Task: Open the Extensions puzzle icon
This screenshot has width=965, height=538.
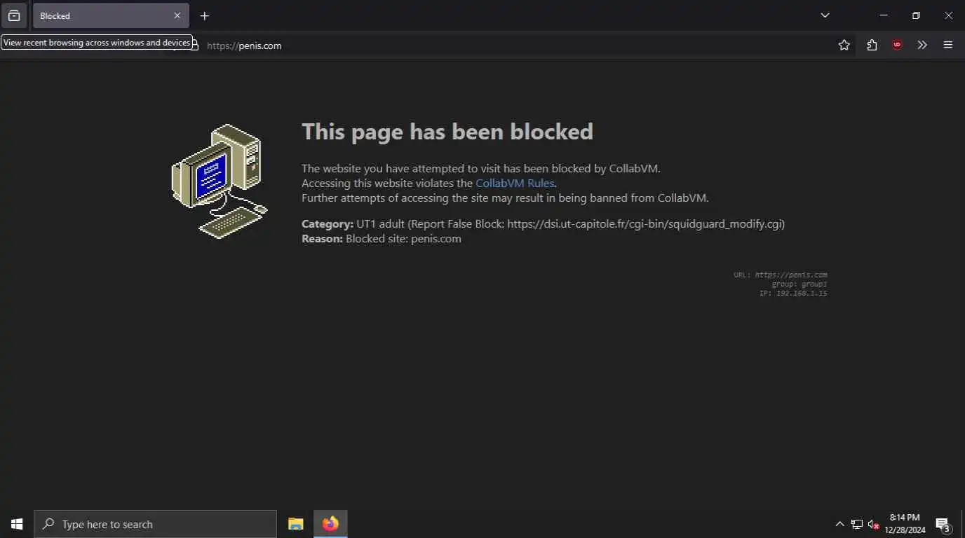Action: (872, 45)
